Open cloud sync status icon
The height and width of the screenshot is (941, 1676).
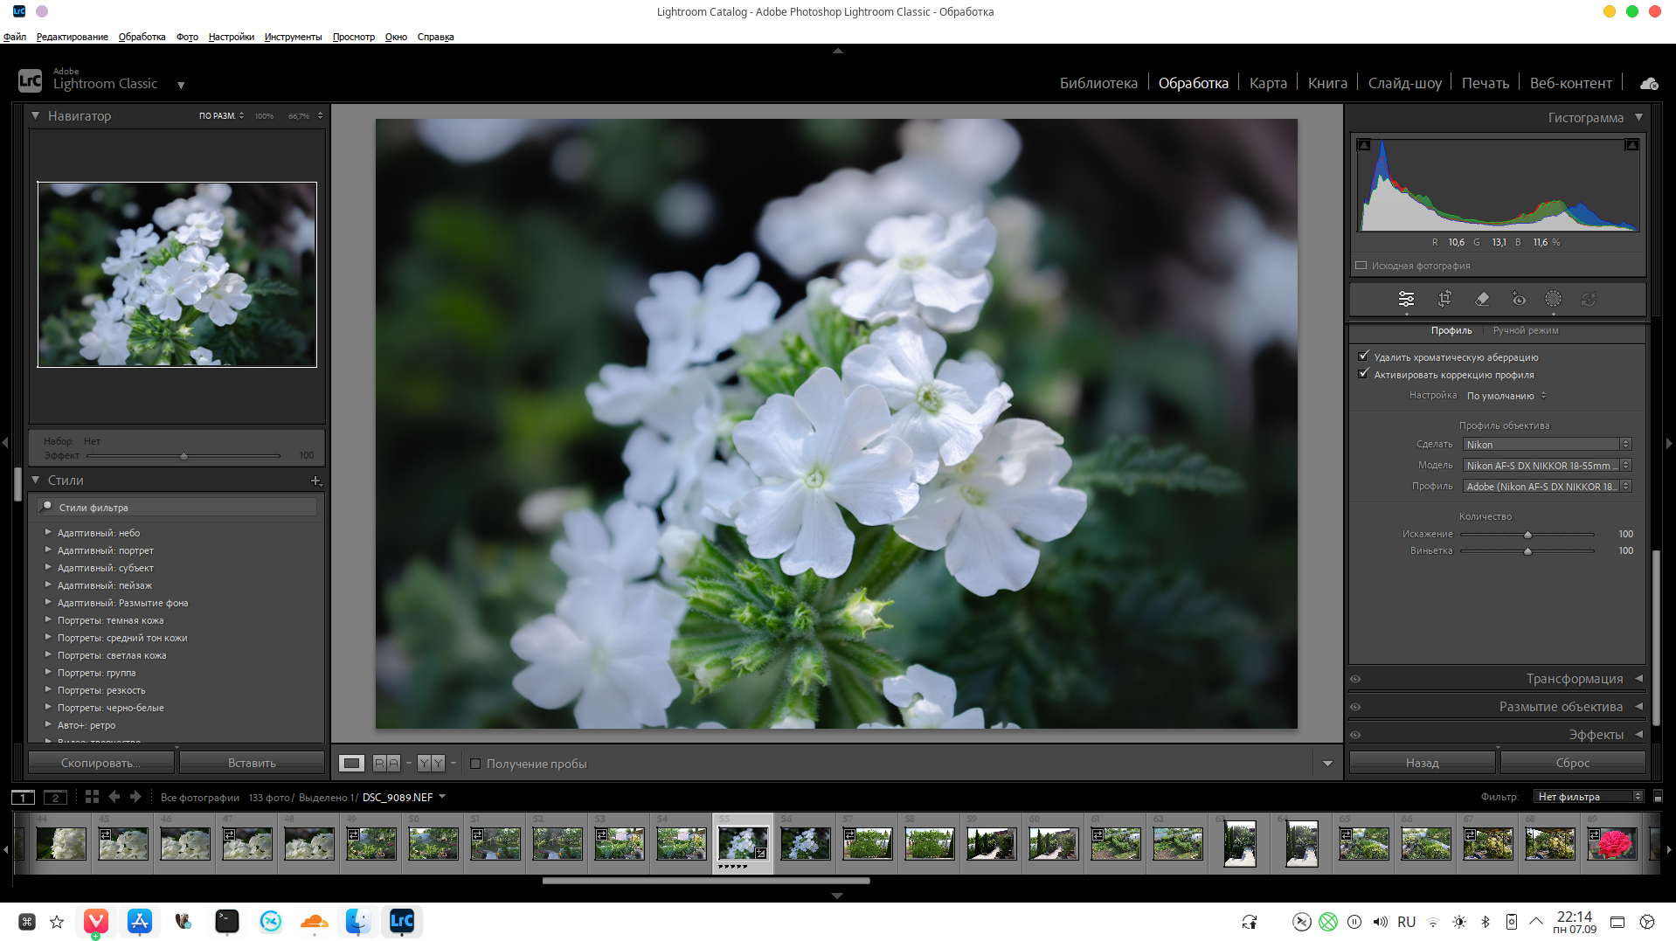coord(1649,83)
